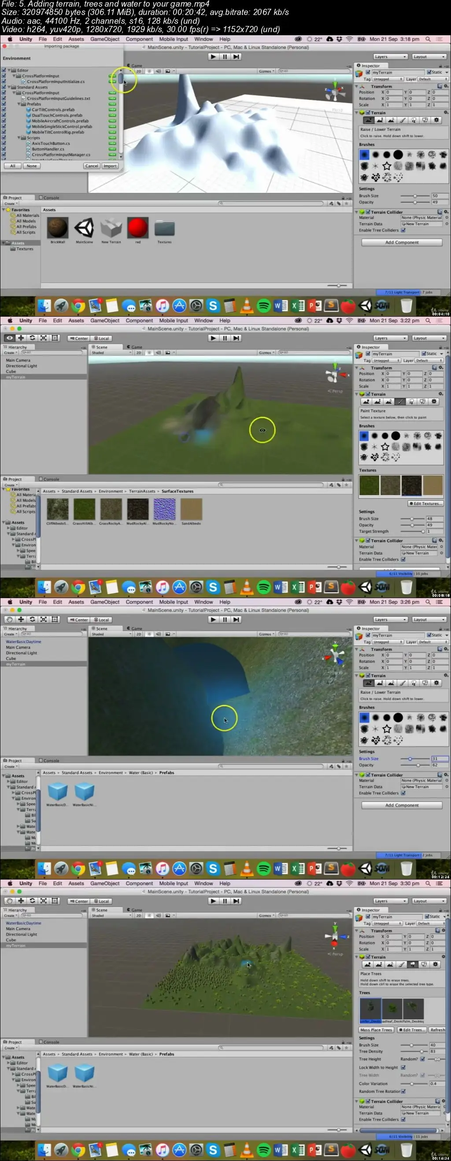
Task: Select BrickWall material in 3:18 pm frame
Action: 57,228
